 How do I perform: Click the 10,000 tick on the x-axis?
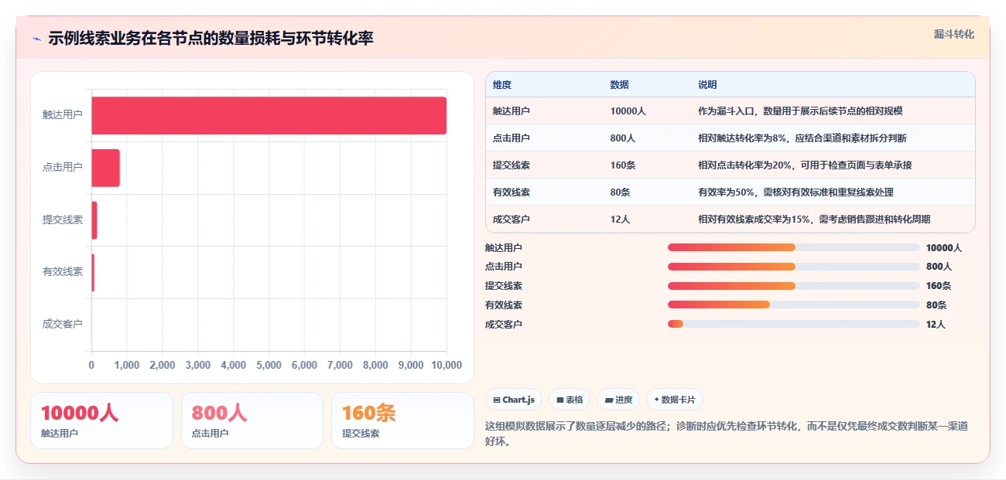[446, 365]
